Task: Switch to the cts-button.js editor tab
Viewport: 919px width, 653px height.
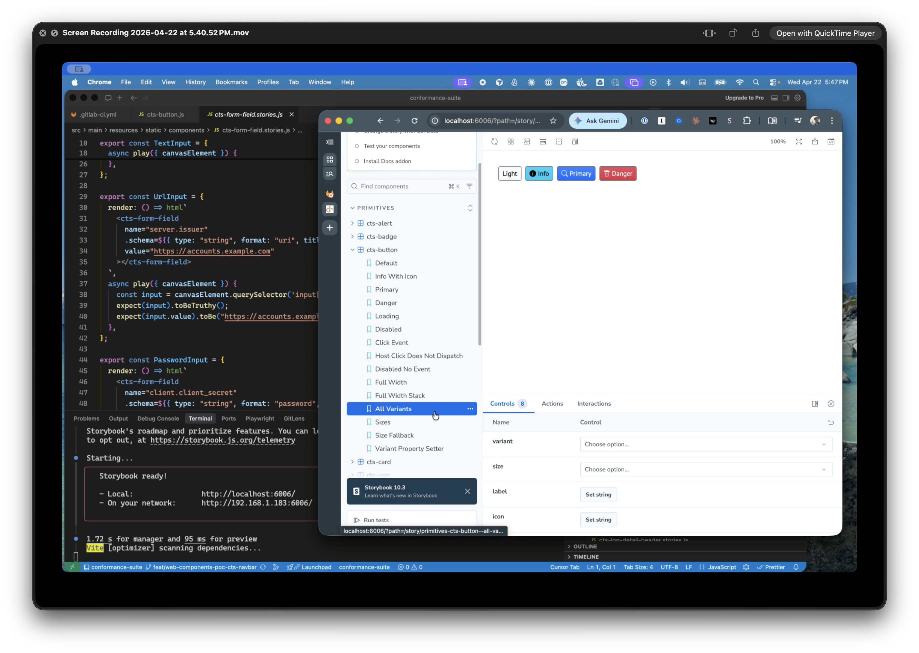Action: point(165,115)
